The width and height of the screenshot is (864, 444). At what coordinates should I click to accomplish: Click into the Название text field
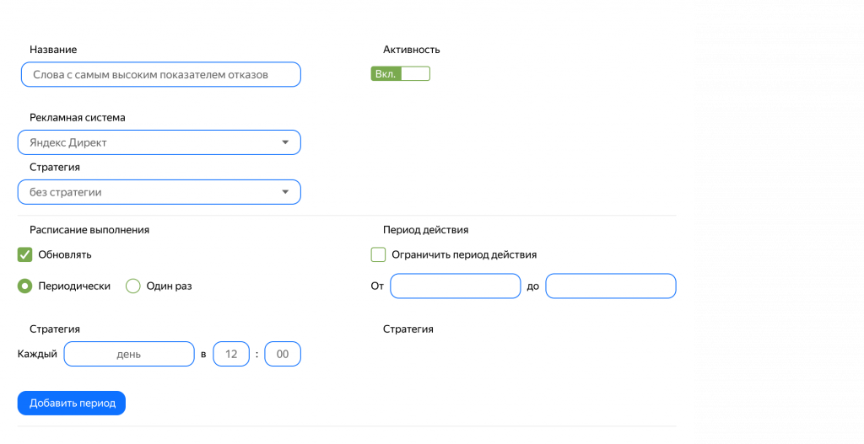click(160, 74)
